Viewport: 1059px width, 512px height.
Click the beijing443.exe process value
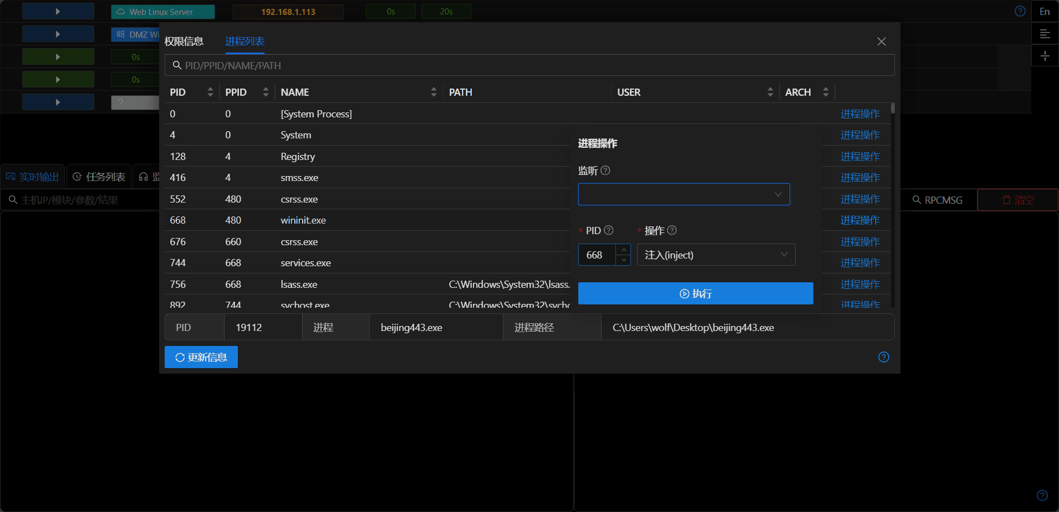click(411, 327)
